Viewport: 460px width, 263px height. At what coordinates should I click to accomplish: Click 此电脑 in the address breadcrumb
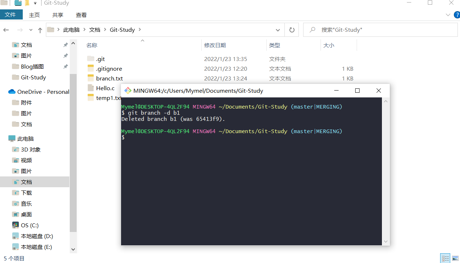tap(71, 30)
